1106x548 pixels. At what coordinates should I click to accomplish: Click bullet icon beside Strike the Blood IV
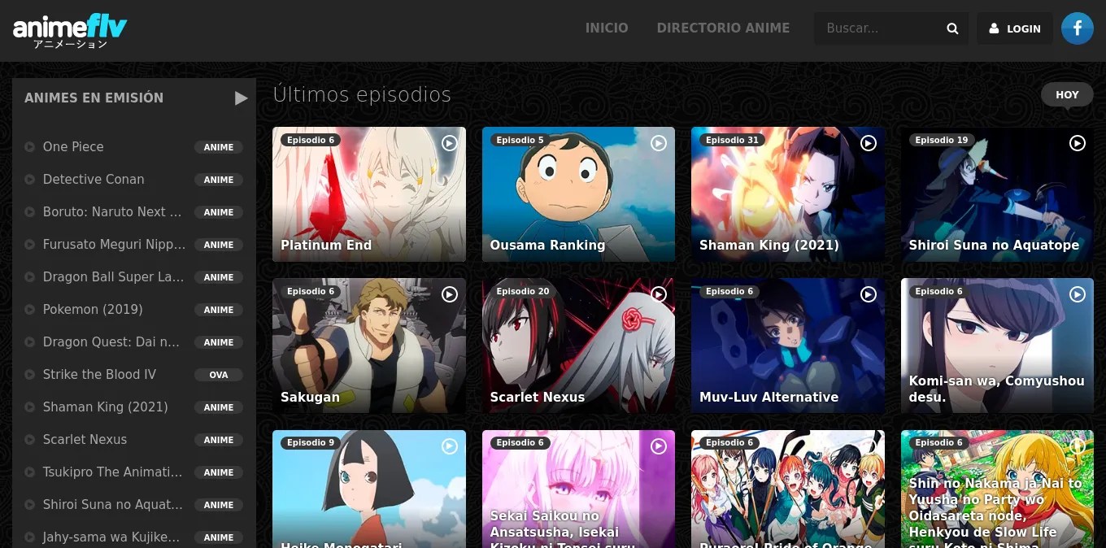click(30, 375)
